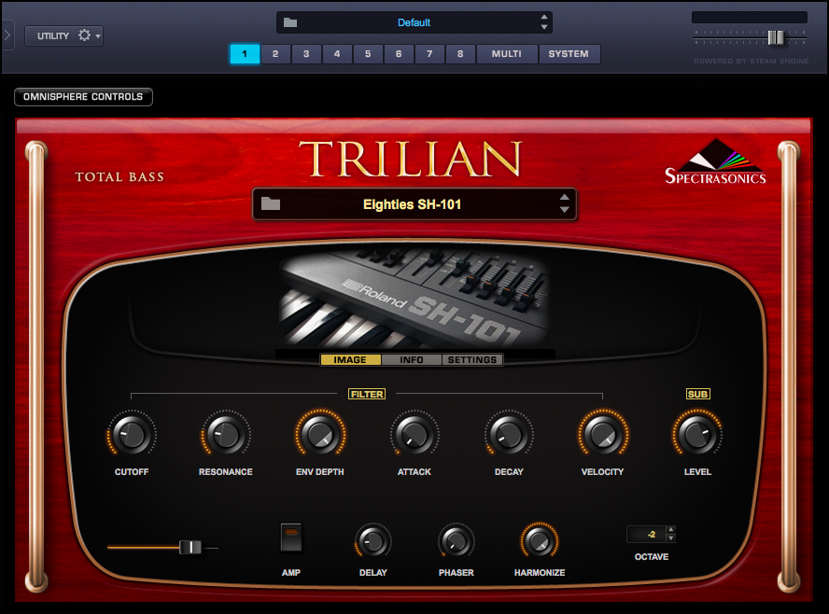Adjust the Delay knob
Screen dimensions: 829x614
tap(372, 541)
